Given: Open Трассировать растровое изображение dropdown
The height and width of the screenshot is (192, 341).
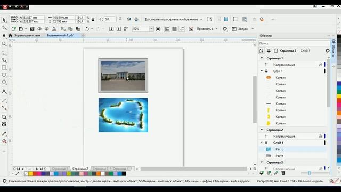Looking at the screenshot, I should click(x=201, y=19).
